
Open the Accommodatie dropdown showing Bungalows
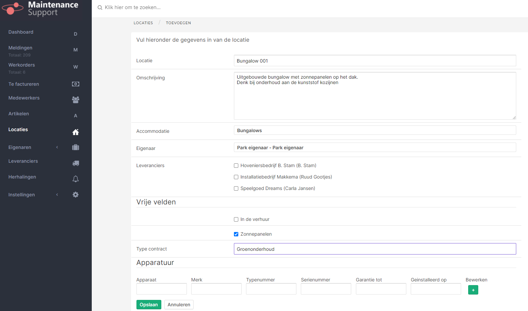point(375,130)
